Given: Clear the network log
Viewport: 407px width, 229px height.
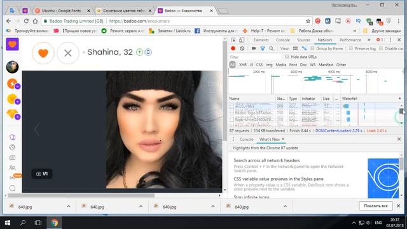Looking at the screenshot, I should click(242, 48).
